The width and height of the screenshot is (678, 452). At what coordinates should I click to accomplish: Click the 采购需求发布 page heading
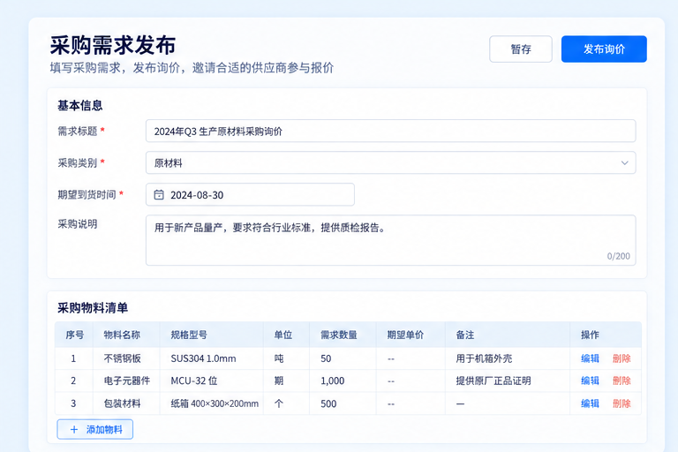click(113, 45)
